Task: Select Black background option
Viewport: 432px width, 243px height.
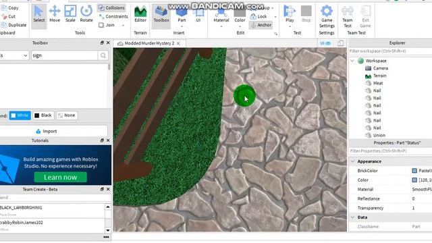Action: tap(43, 115)
